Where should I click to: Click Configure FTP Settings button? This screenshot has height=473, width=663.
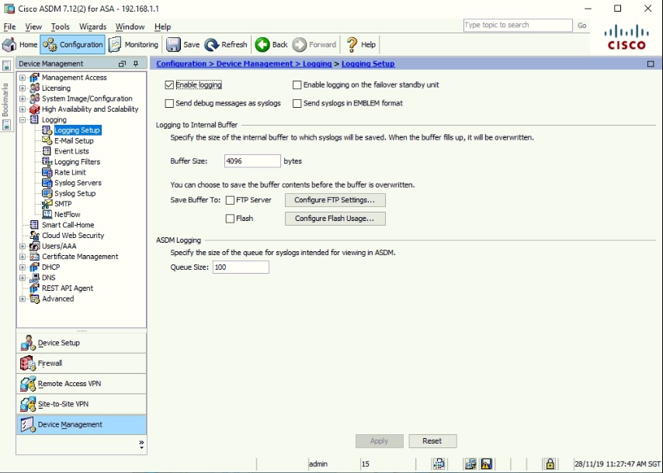coord(335,200)
